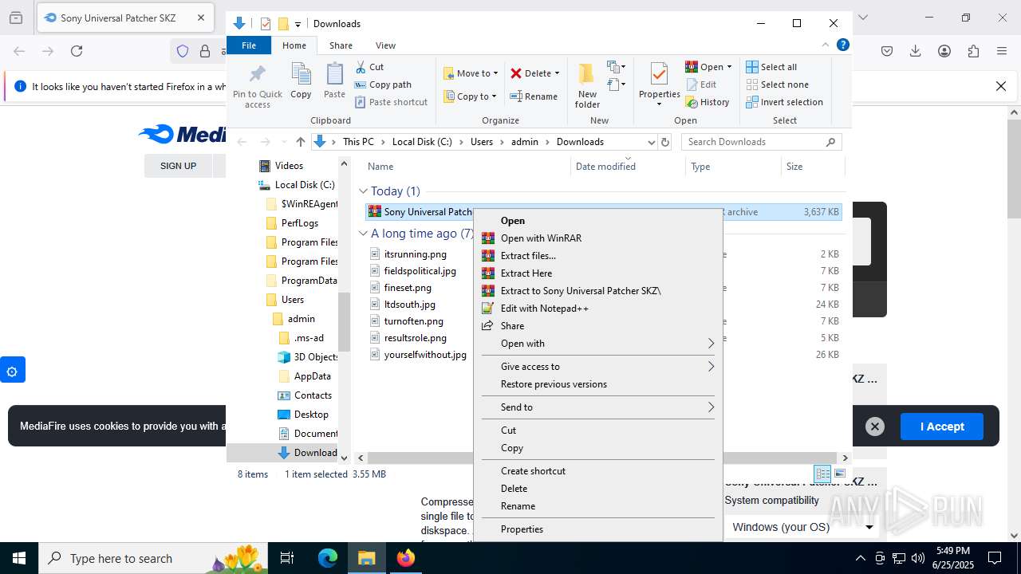
Task: Click Pin to Quick access icon
Action: (257, 86)
